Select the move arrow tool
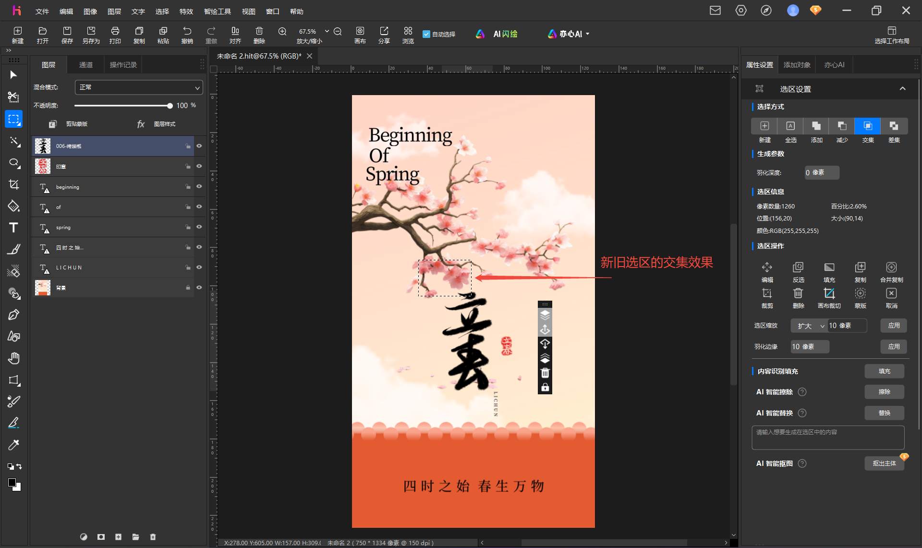The width and height of the screenshot is (922, 548). tap(13, 75)
